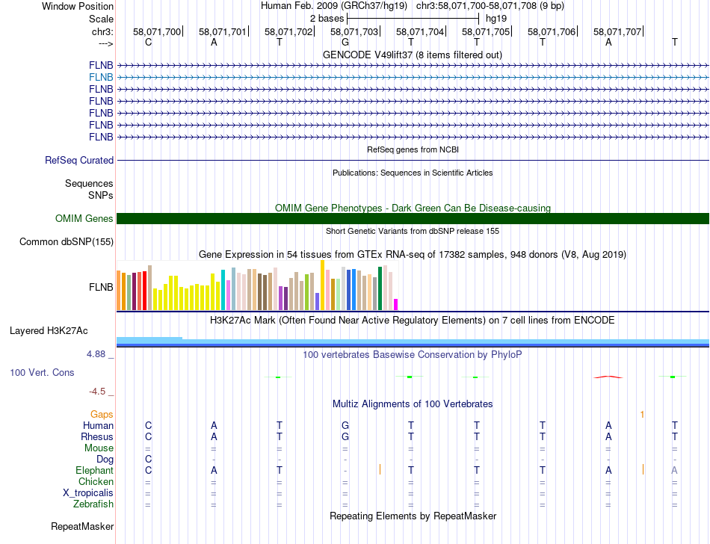Screen dimensions: 710x544
Task: Click the light-blue Layered H3K27Ac signal bar
Action: 149,340
